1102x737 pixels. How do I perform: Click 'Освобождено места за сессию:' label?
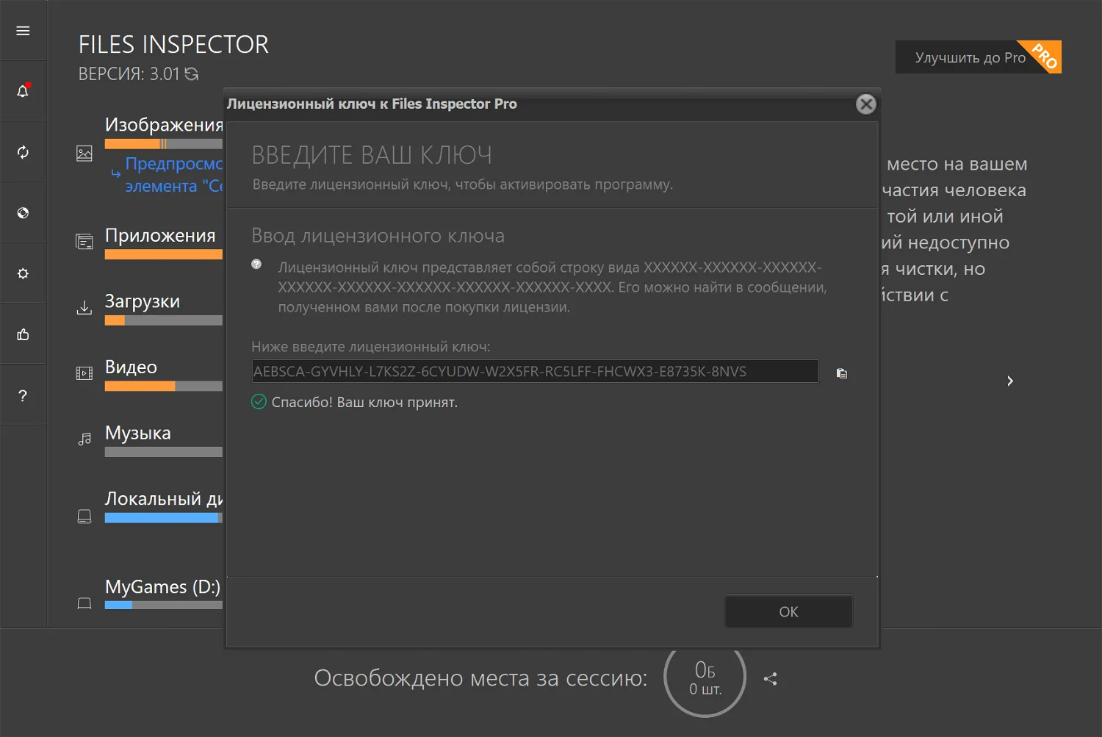pos(481,677)
